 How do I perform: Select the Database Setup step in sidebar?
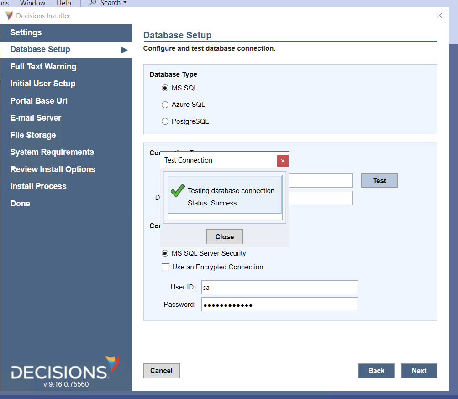pyautogui.click(x=40, y=49)
